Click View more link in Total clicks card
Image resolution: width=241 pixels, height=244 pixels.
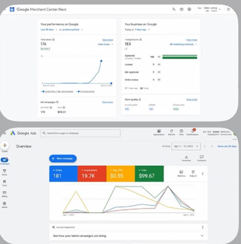pyautogui.click(x=108, y=40)
